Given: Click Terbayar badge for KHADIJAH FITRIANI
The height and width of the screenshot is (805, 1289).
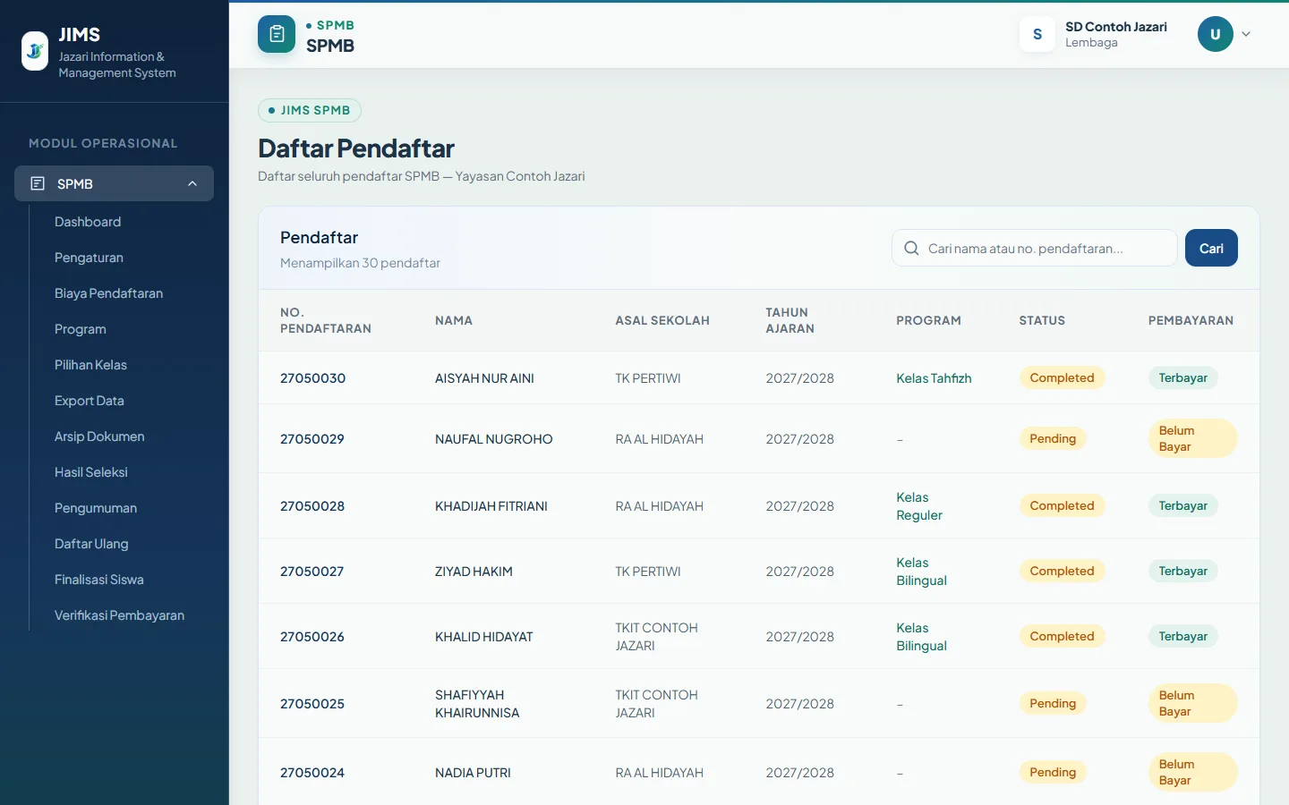Looking at the screenshot, I should click(x=1182, y=505).
